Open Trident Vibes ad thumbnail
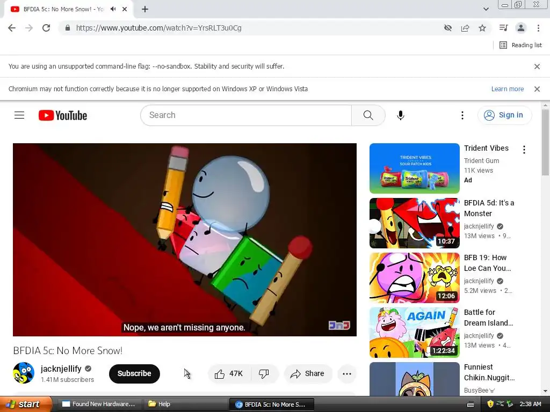The image size is (550, 412). click(414, 168)
